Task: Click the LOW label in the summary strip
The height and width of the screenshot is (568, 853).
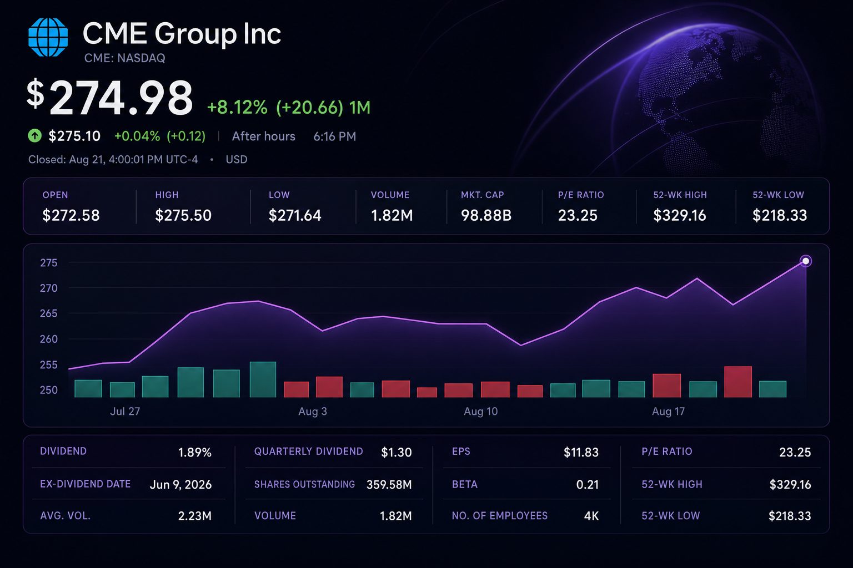Action: (x=279, y=195)
